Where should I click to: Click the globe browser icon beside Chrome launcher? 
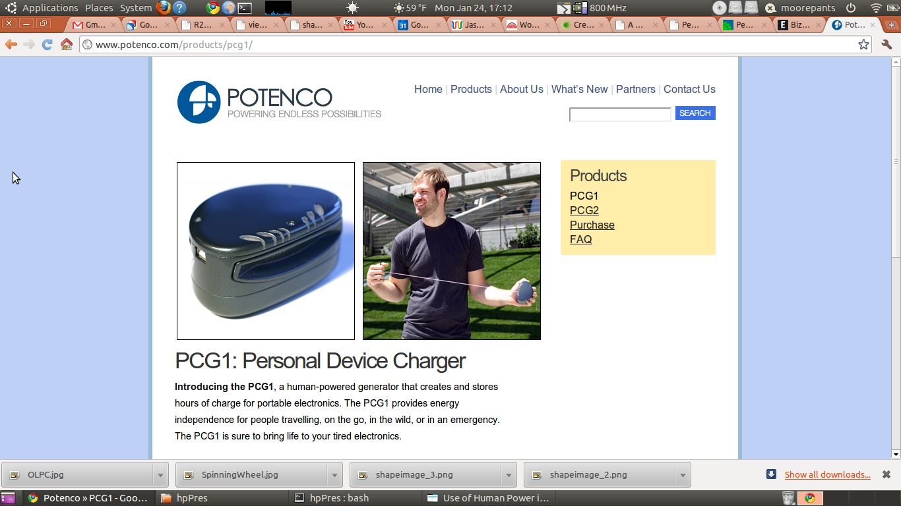[x=228, y=8]
